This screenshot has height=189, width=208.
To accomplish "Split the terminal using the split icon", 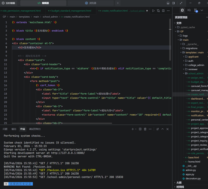I will click(x=140, y=129).
